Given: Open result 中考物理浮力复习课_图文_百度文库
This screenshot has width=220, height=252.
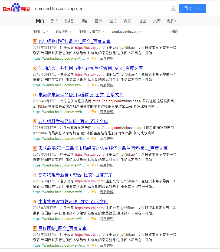Looking at the screenshot, I should [73, 202].
